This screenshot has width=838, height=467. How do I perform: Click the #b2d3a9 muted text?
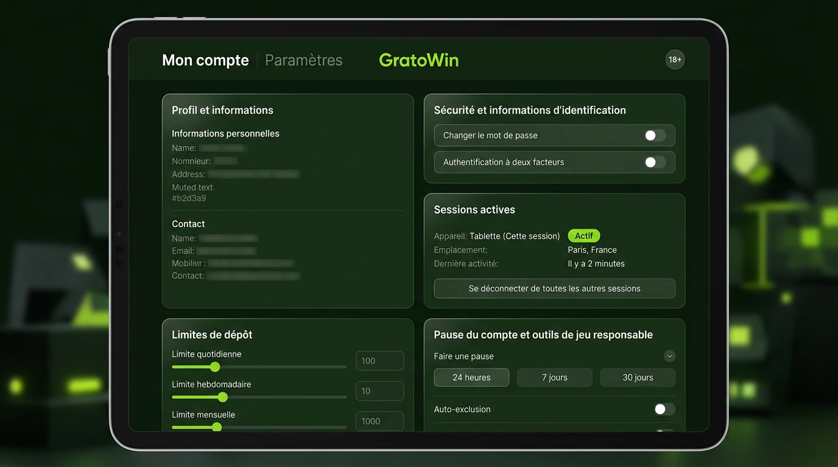(x=189, y=198)
